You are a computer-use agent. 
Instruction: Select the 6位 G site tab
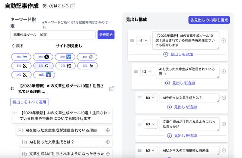click(x=43, y=66)
